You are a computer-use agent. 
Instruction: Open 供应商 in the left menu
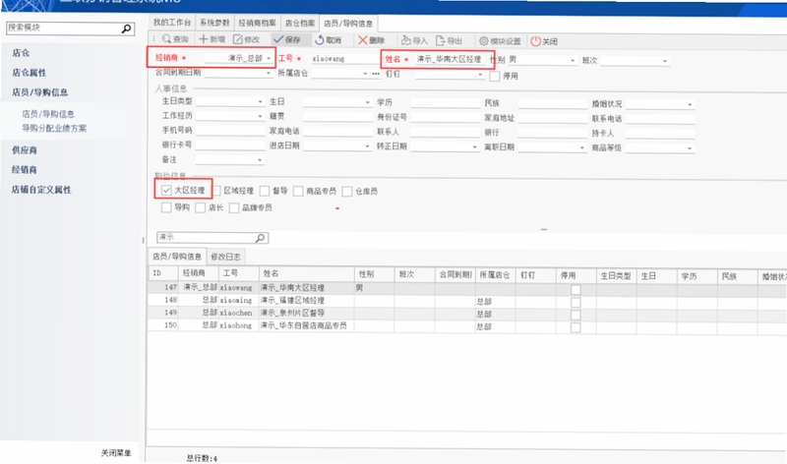pyautogui.click(x=25, y=150)
